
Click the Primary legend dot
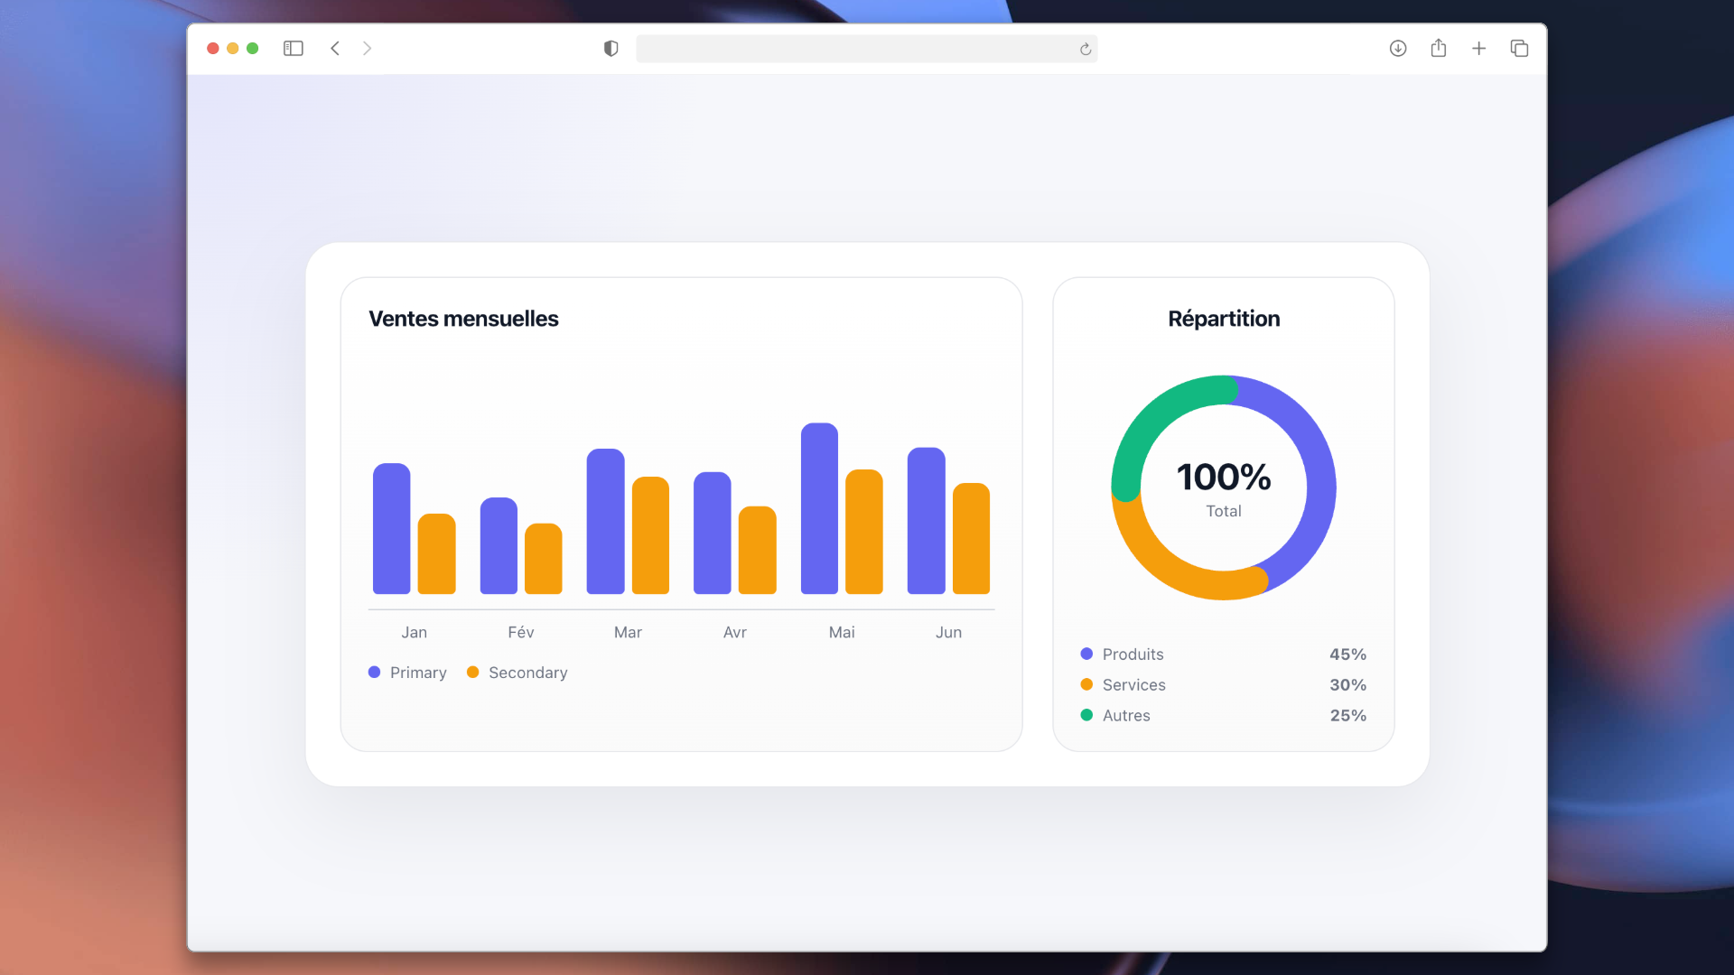tap(374, 672)
